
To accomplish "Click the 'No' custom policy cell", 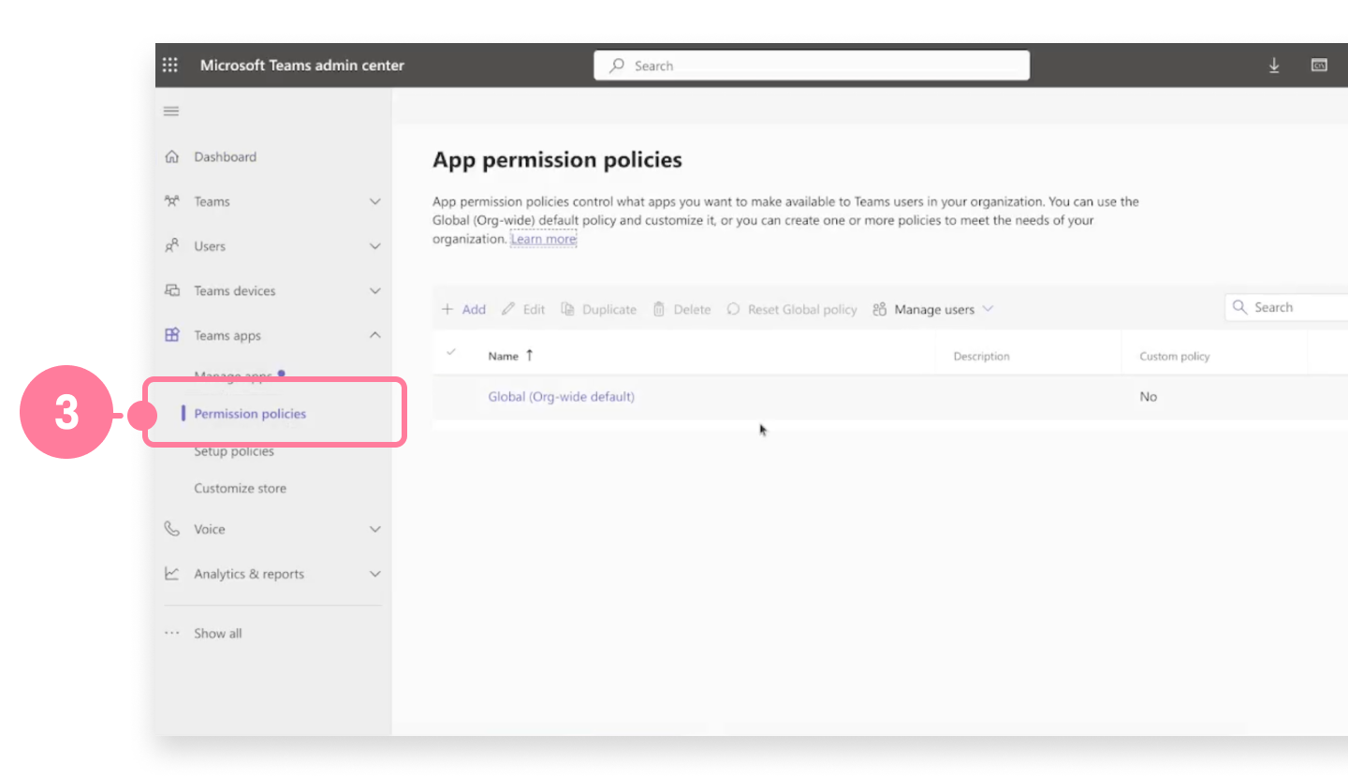I will [1149, 396].
